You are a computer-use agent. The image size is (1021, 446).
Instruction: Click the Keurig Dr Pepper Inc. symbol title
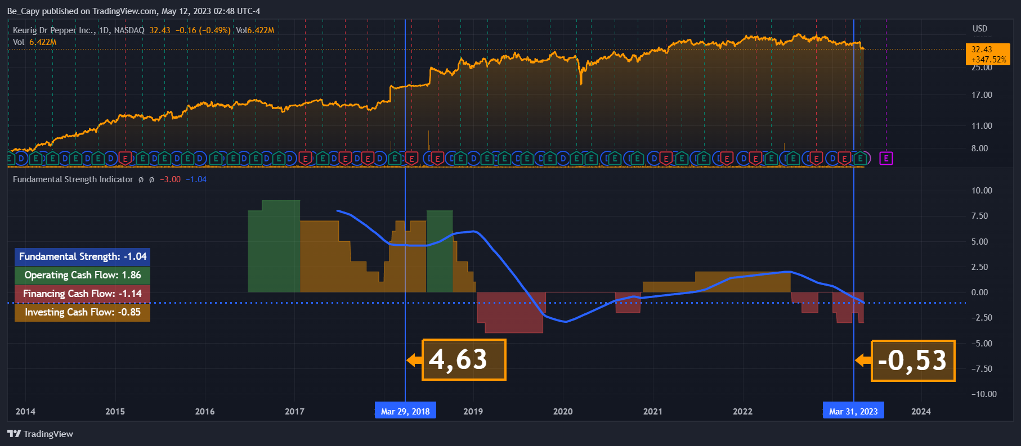53,30
